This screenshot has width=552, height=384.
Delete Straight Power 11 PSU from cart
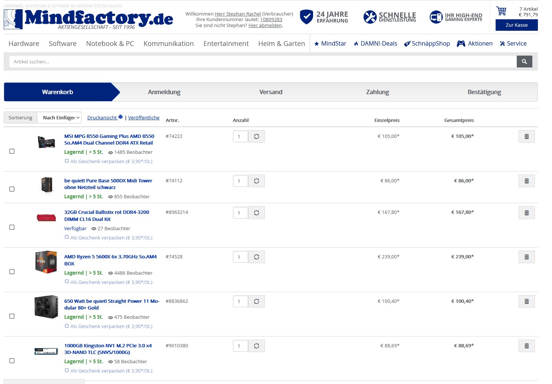coord(526,301)
